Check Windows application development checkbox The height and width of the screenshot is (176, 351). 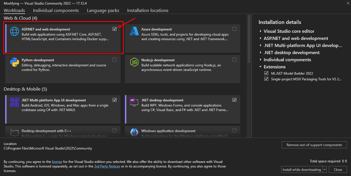point(234,130)
